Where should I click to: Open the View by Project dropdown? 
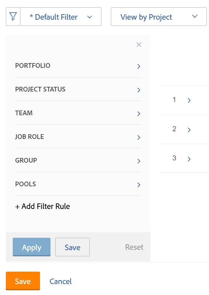pos(159,16)
